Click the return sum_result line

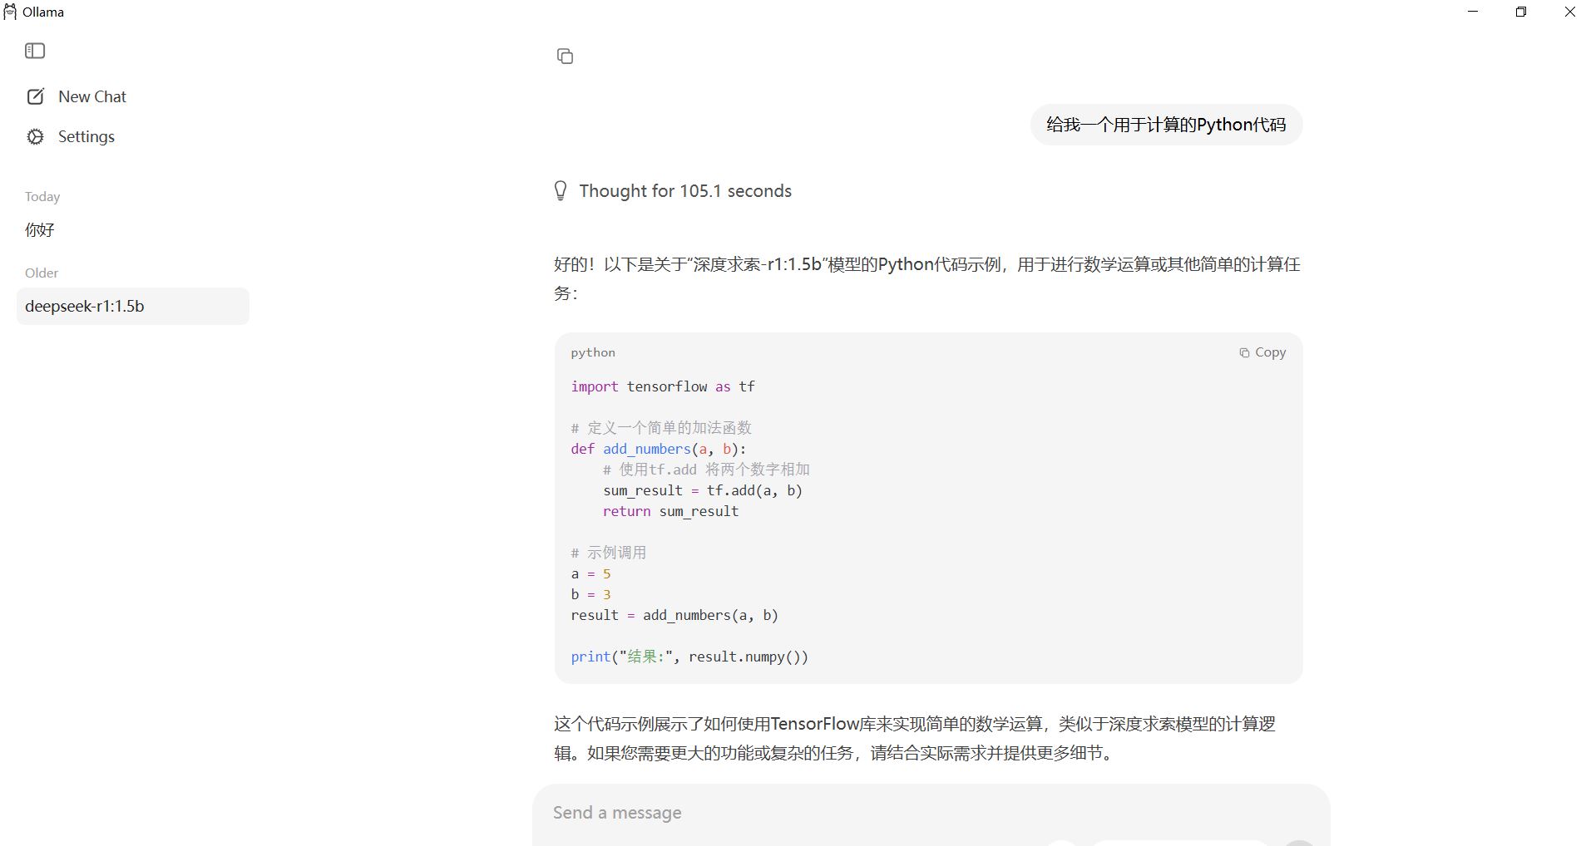[670, 511]
